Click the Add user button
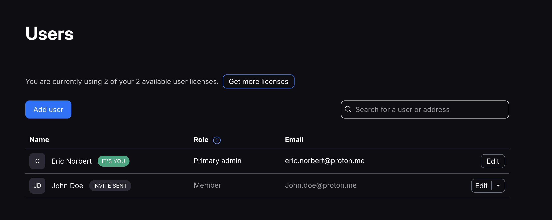Screen dimensions: 552x220 point(48,109)
